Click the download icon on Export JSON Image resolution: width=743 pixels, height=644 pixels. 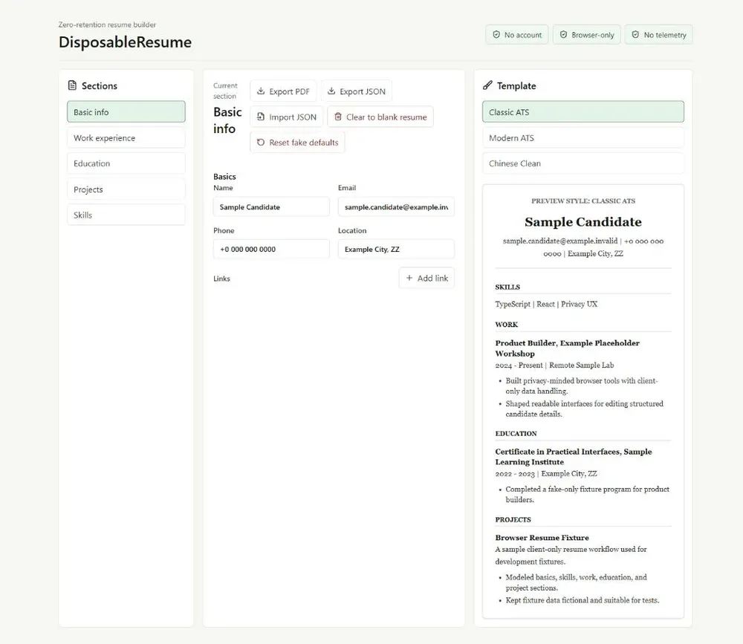331,91
